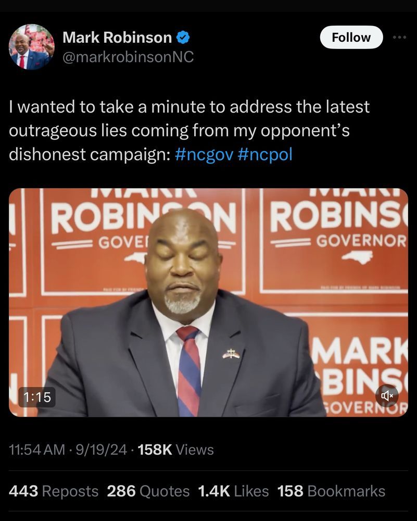
Task: Open the 158K Views analytics
Action: [x=175, y=450]
